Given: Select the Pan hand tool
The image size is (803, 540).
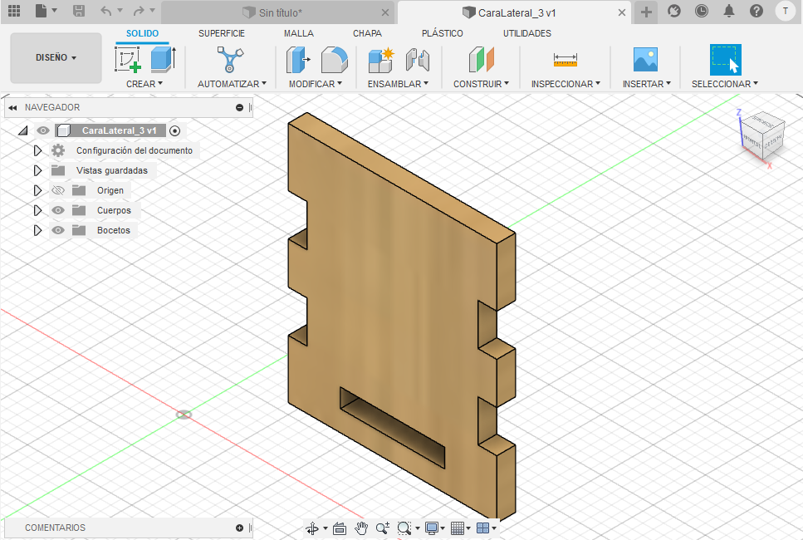Looking at the screenshot, I should [x=361, y=528].
